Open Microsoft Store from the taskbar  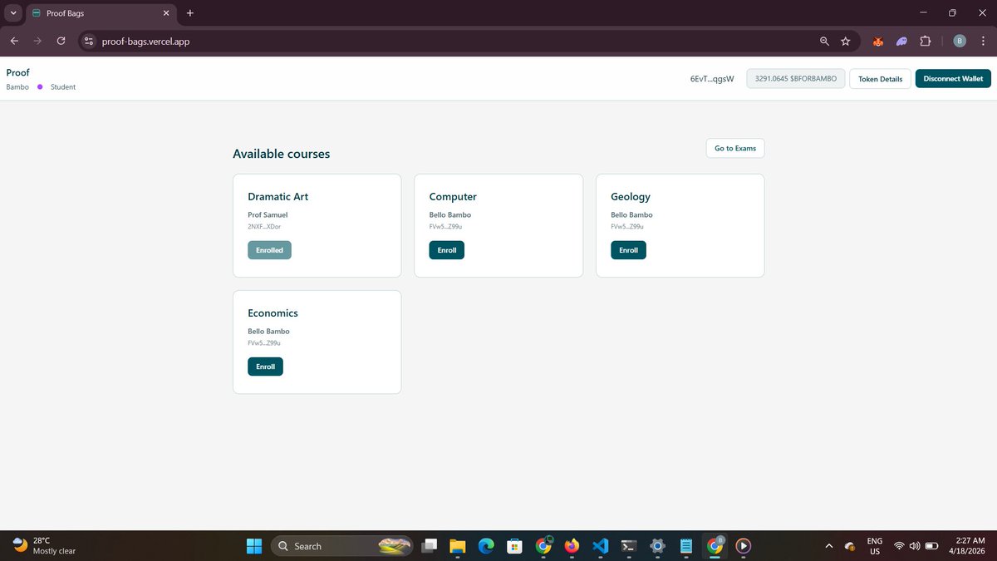click(x=515, y=546)
